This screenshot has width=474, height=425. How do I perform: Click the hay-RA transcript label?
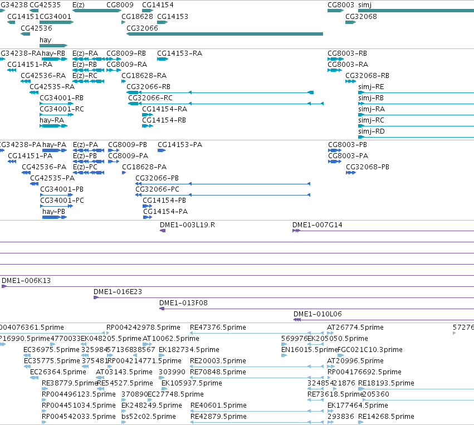52,120
